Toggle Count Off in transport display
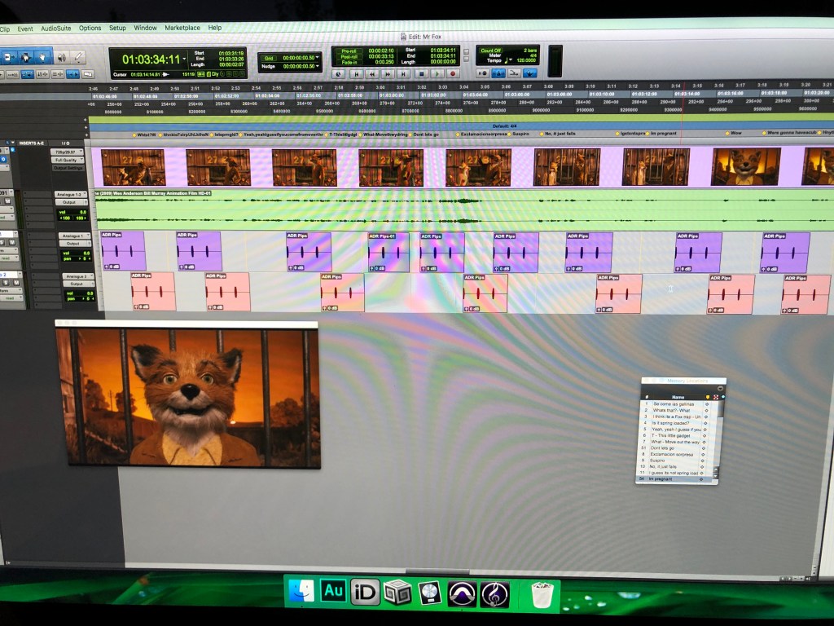 tap(491, 49)
